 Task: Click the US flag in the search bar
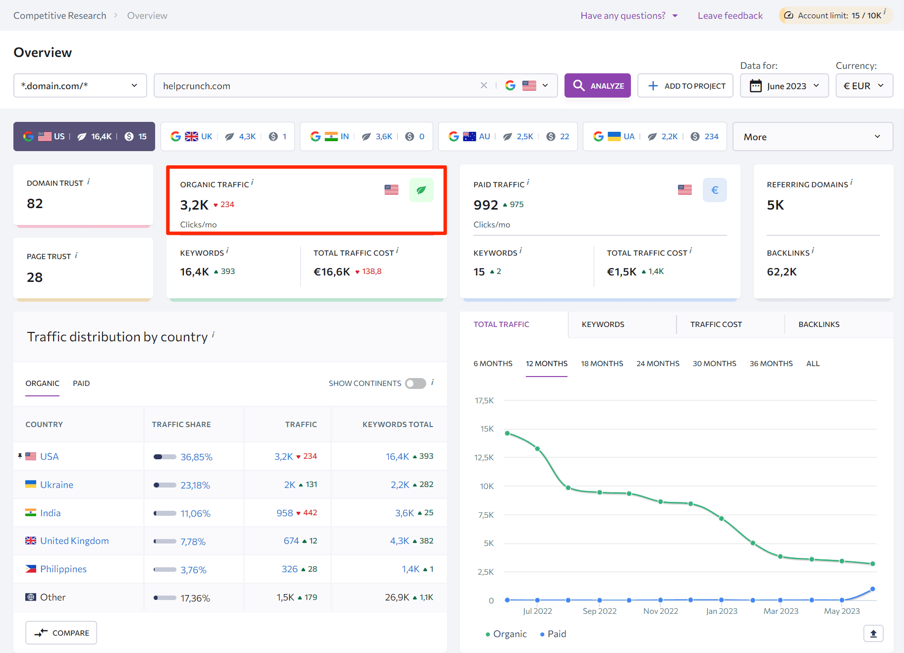point(529,86)
